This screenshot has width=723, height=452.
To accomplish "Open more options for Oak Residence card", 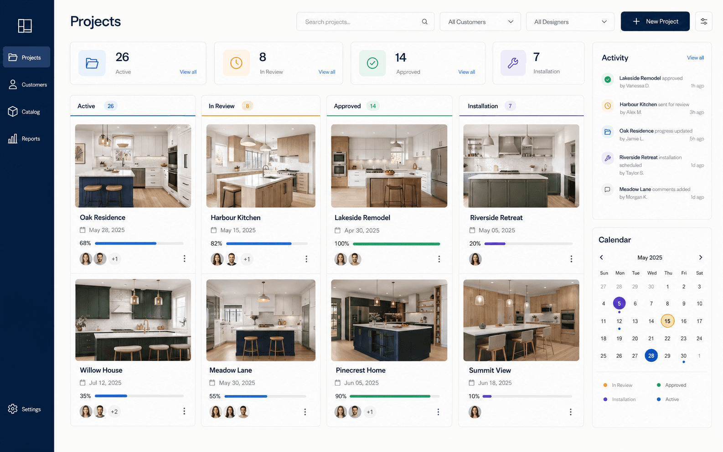I will 184,259.
